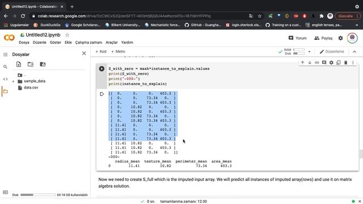Open Google Scholar bookmark
Image resolution: width=363 pixels, height=204 pixels.
pos(83,25)
